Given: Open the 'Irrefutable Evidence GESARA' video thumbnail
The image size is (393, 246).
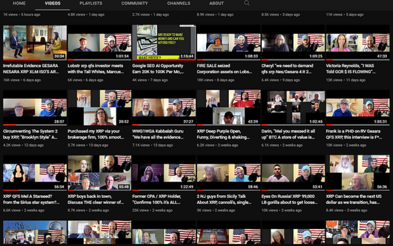Looking at the screenshot, I should pyautogui.click(x=35, y=43).
